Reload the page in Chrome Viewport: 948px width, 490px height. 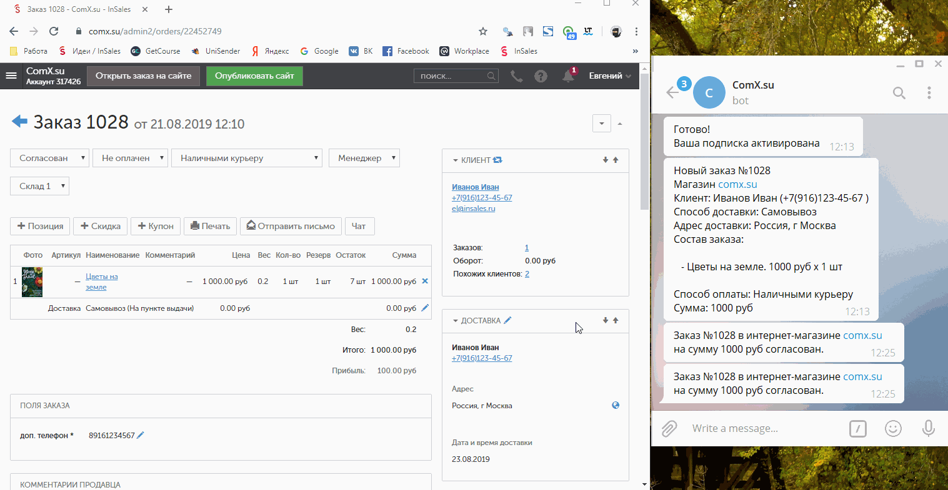(x=54, y=31)
